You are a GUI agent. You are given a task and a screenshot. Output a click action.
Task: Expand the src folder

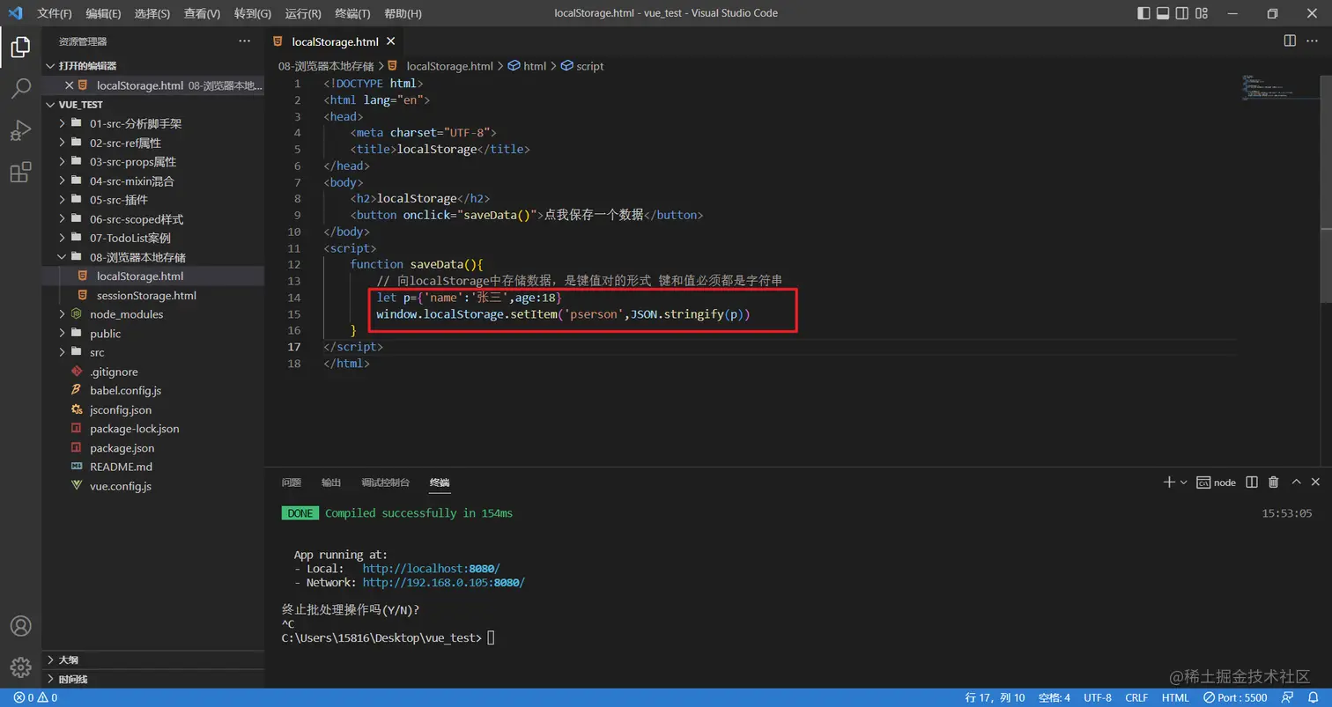[153, 352]
